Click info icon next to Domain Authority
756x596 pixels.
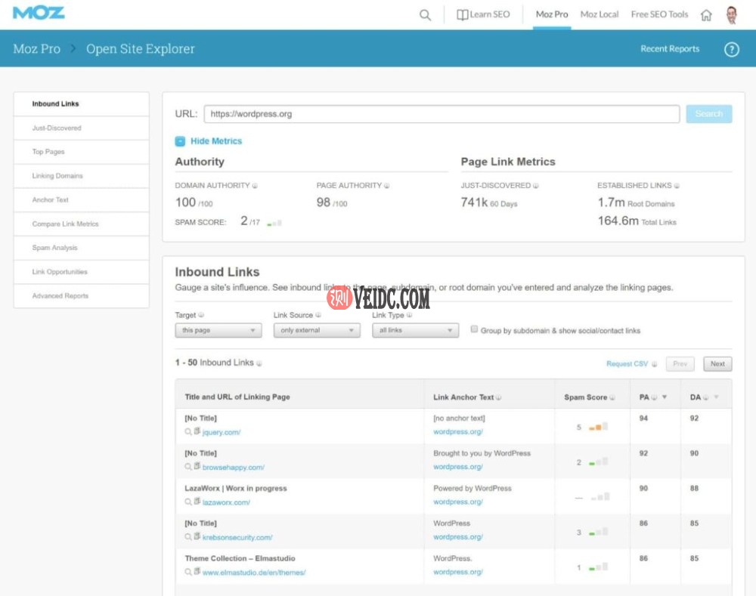255,186
